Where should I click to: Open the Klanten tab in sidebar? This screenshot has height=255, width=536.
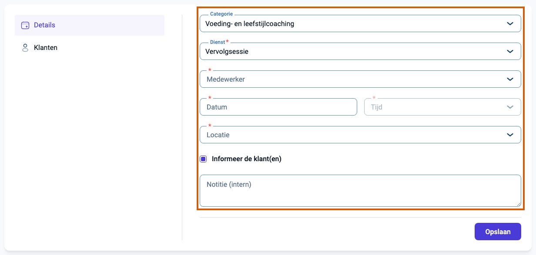(90, 47)
